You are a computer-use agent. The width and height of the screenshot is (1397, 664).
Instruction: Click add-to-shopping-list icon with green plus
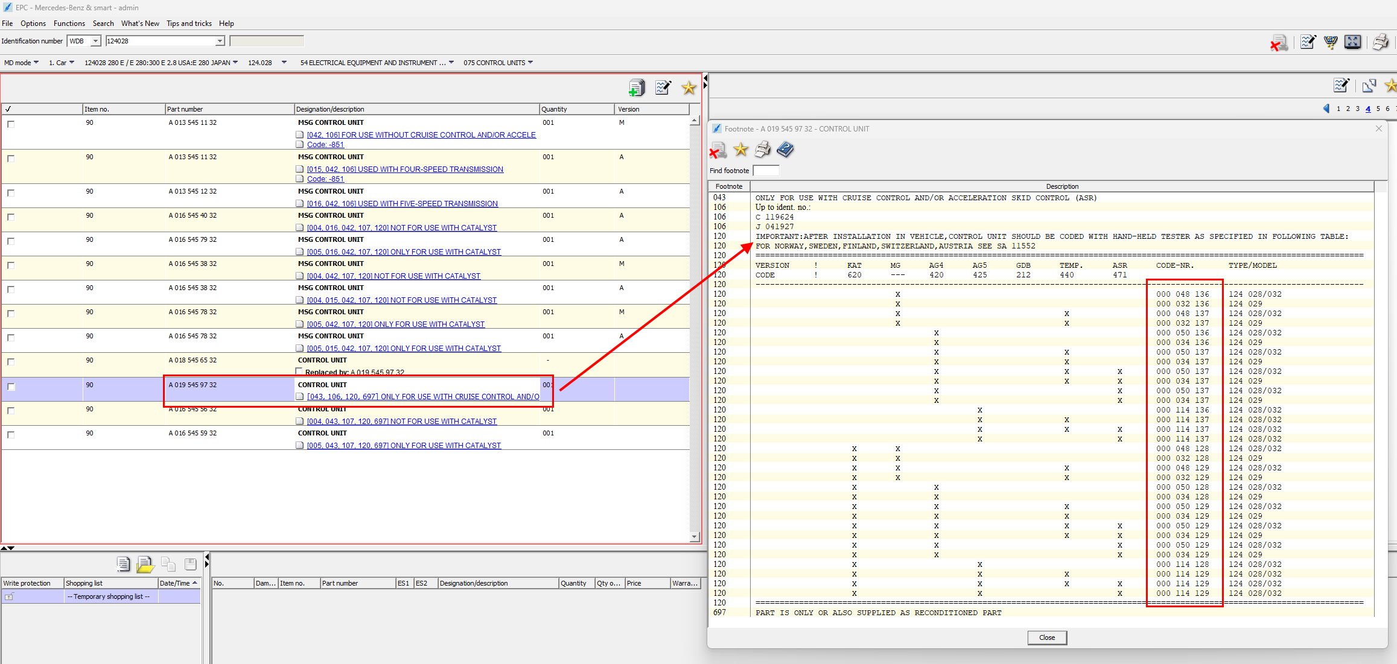[636, 88]
